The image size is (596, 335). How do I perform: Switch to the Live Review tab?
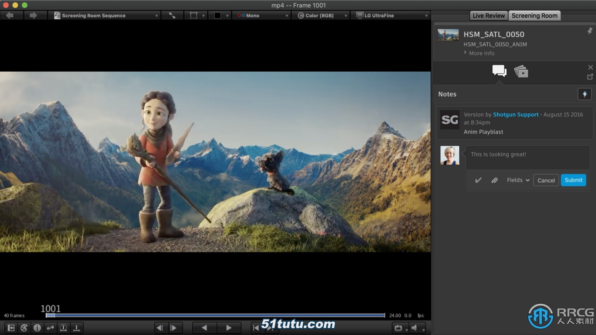pos(489,15)
